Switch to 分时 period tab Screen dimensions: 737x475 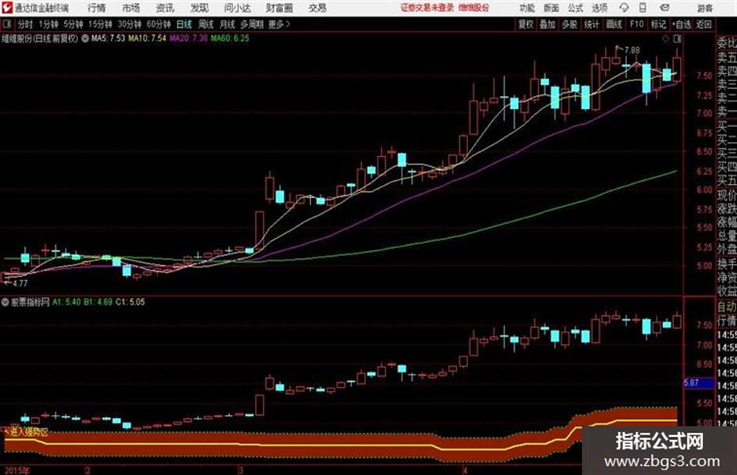point(26,24)
